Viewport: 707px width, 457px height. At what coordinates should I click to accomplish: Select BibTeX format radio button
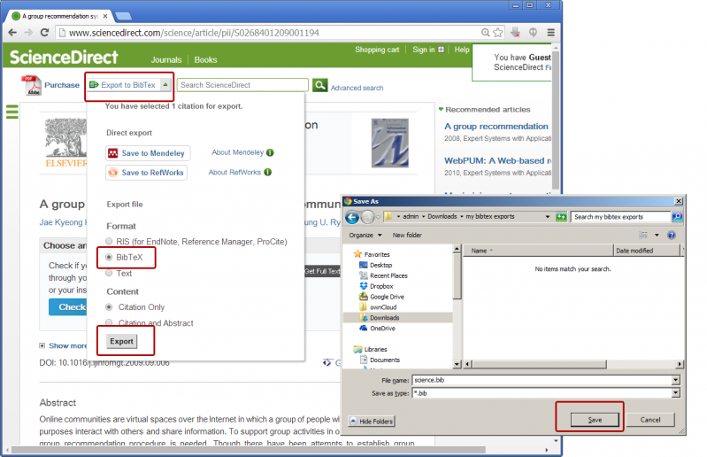109,257
